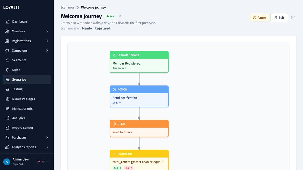Expand the Purchases submenu chevron

(47, 138)
